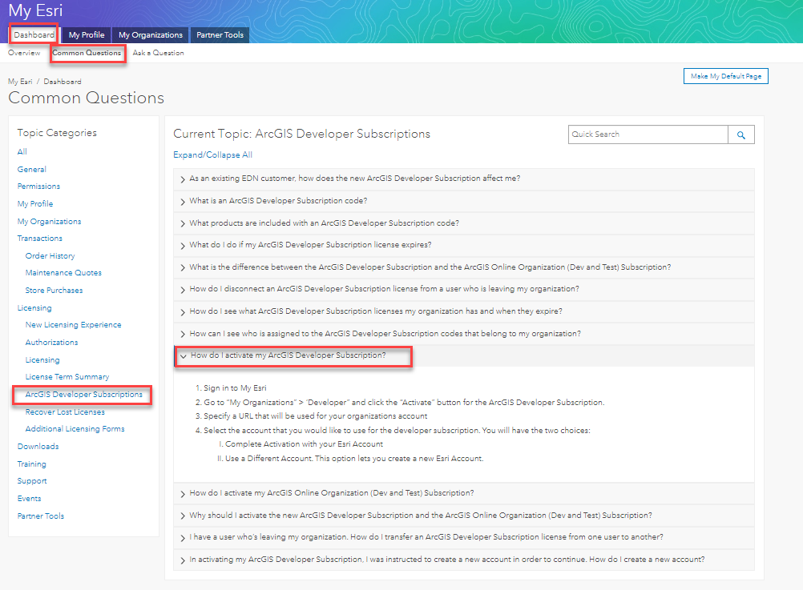Go to Overview sub-tab
This screenshot has height=590, width=803.
(x=24, y=53)
